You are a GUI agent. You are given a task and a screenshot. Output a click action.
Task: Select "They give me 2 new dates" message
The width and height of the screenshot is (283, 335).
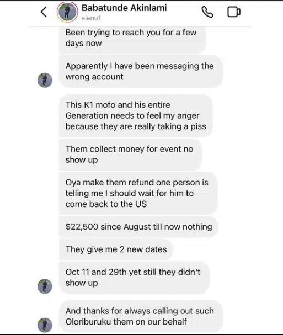[x=116, y=249]
